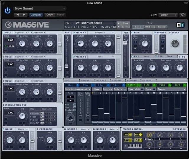Open the Stepper type dropdown

171,89
